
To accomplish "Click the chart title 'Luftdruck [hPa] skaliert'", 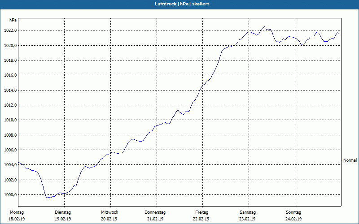I will coord(182,4).
